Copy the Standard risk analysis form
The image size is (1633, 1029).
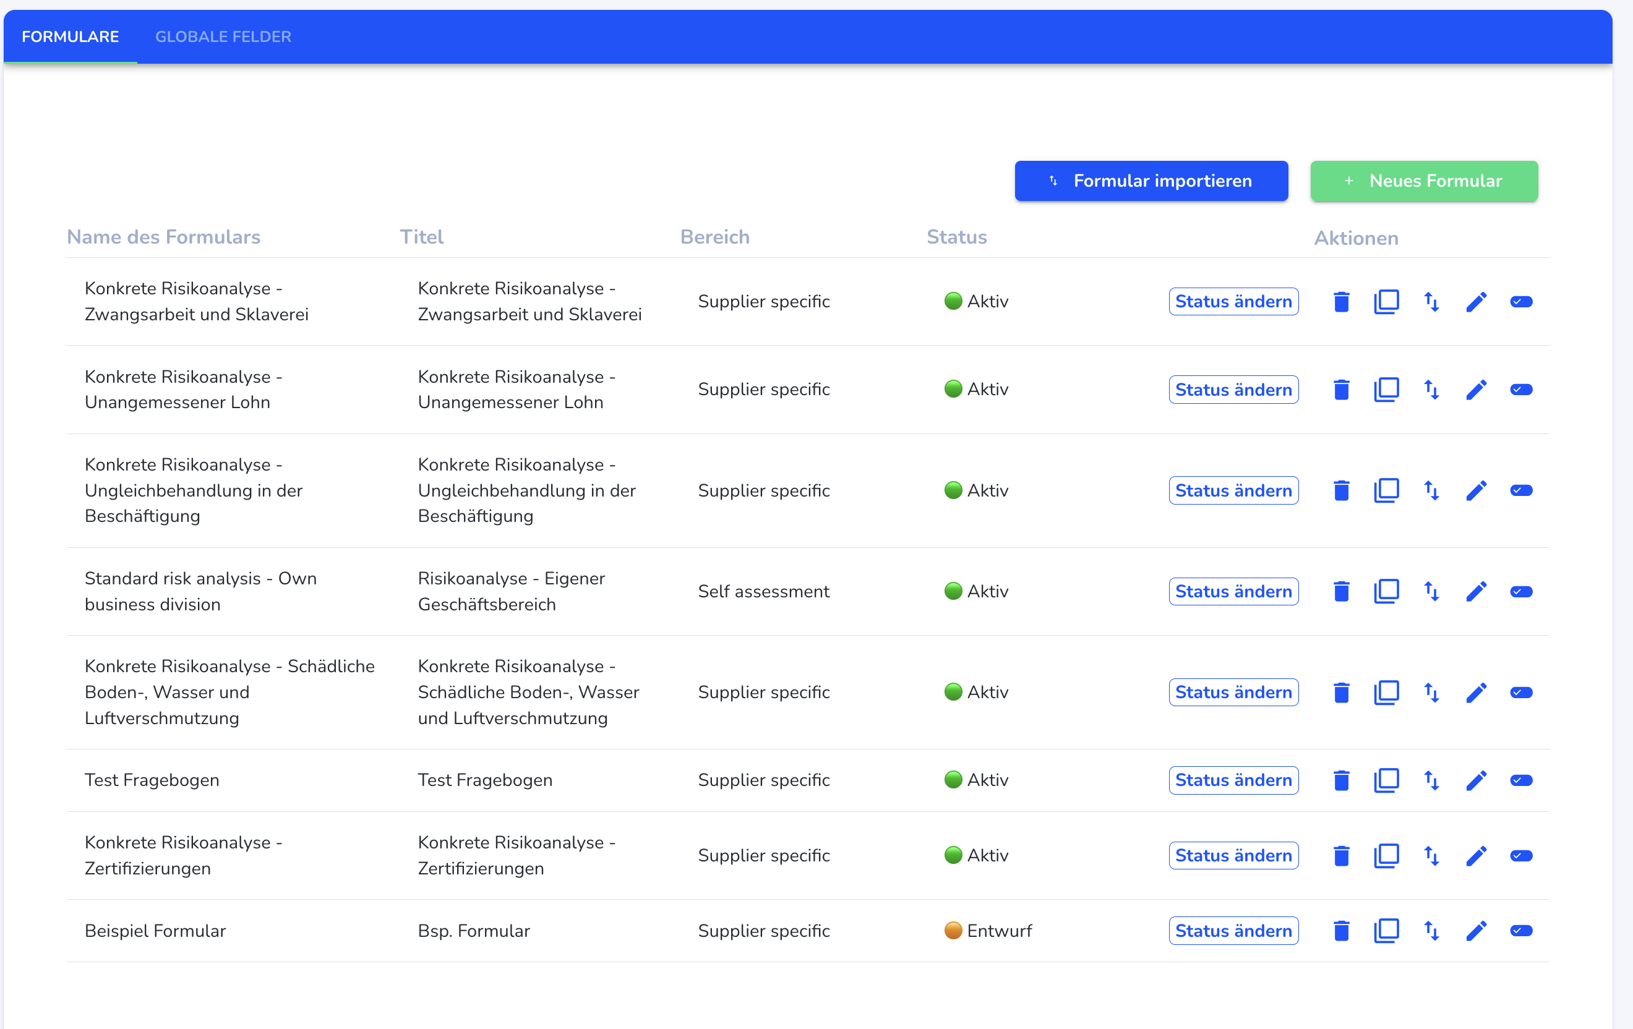point(1386,591)
